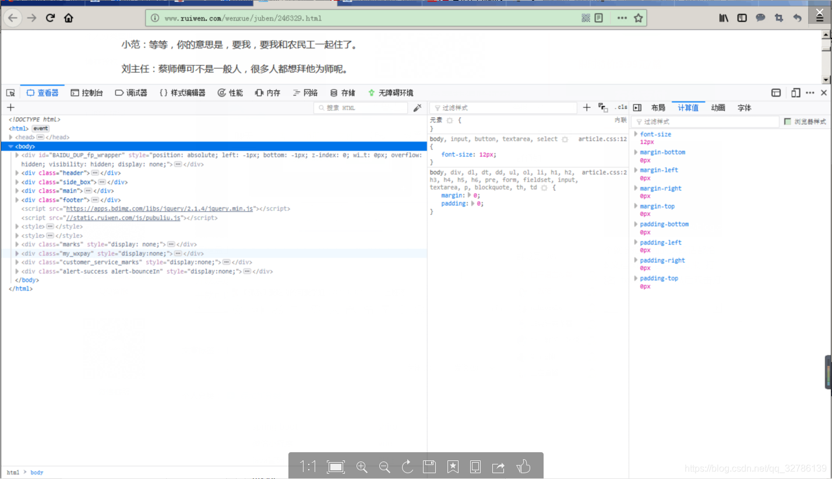Open the 样式编辑器 tab
This screenshot has width=832, height=479.
click(x=182, y=93)
